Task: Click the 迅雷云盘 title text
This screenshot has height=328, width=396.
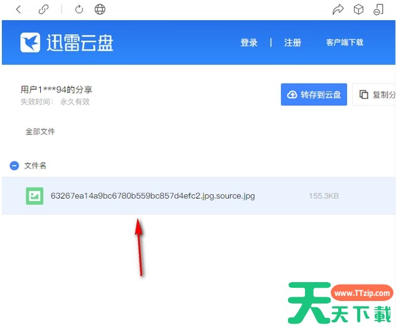Action: pos(80,43)
